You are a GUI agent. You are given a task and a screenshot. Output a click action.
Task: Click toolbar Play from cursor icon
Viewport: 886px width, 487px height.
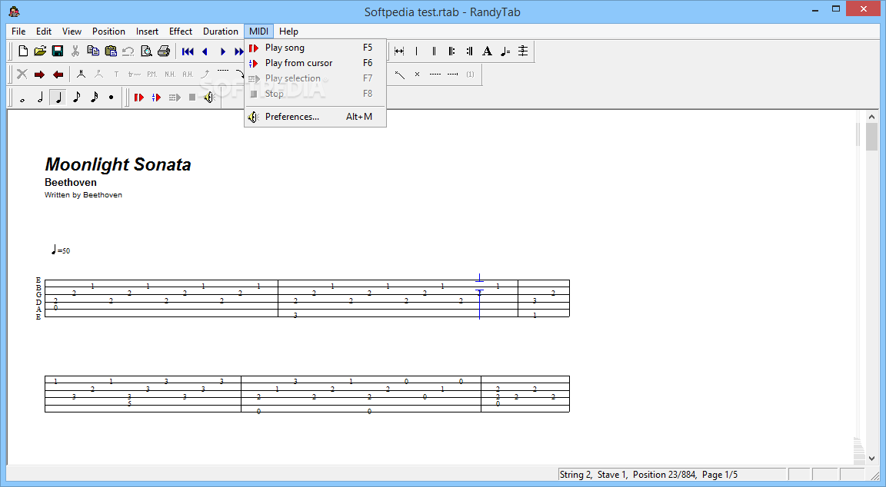point(157,98)
